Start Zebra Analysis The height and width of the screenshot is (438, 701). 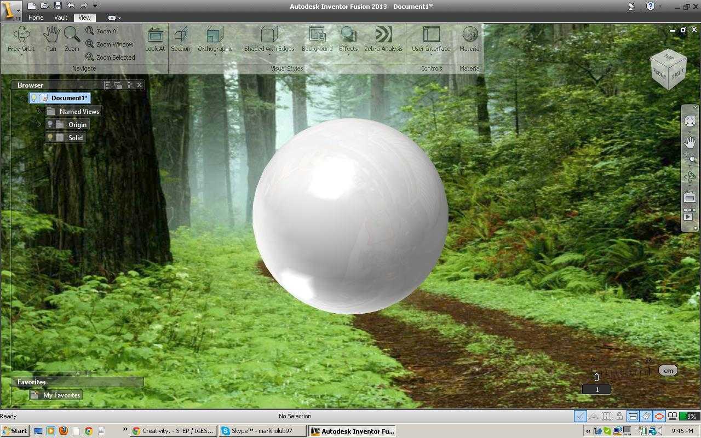tap(383, 39)
